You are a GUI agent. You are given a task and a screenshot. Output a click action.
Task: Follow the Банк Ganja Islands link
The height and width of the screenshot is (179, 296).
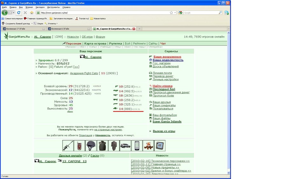[x=167, y=121]
